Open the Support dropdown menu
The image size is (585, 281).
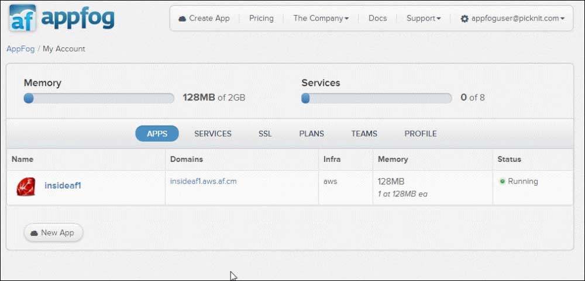(424, 18)
